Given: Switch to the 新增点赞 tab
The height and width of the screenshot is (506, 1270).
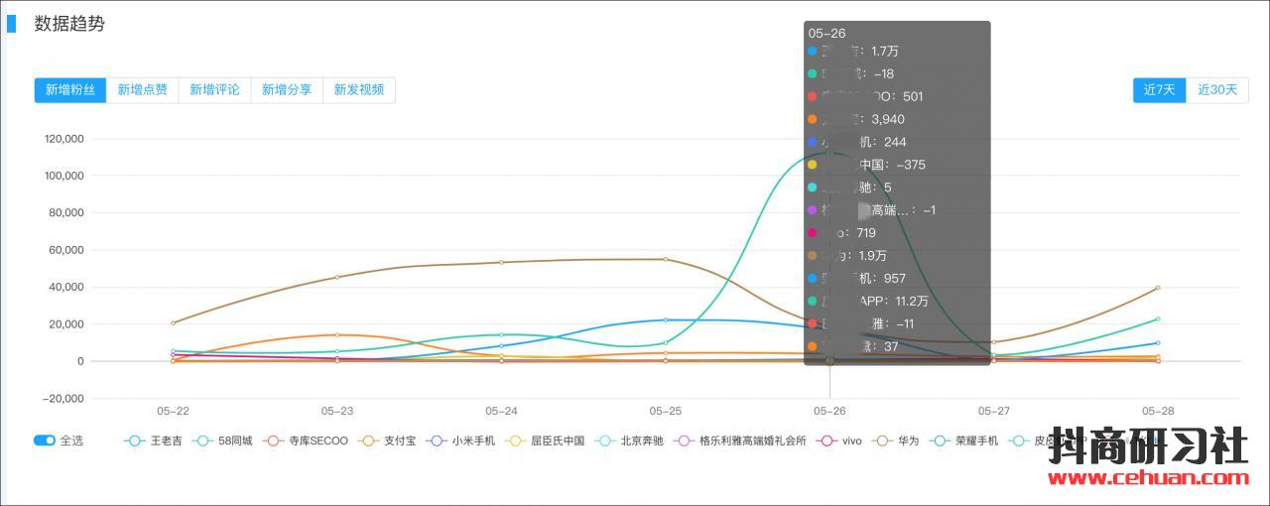Looking at the screenshot, I should coord(142,90).
